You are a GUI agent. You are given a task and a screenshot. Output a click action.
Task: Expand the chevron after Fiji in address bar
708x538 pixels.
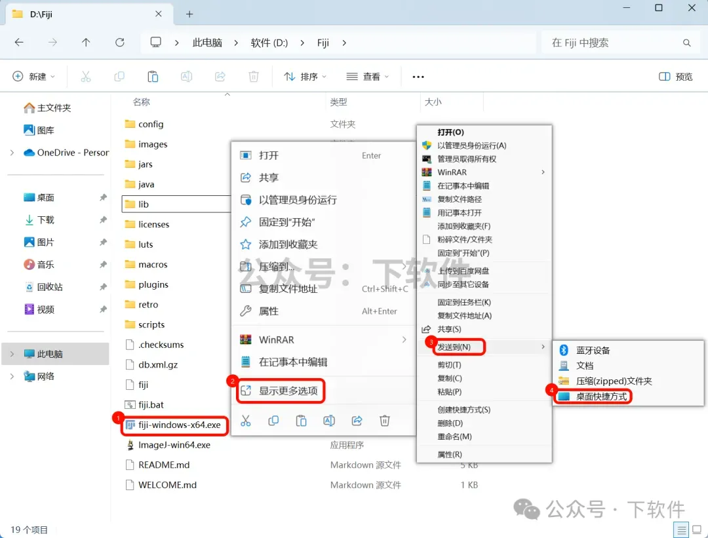click(345, 43)
